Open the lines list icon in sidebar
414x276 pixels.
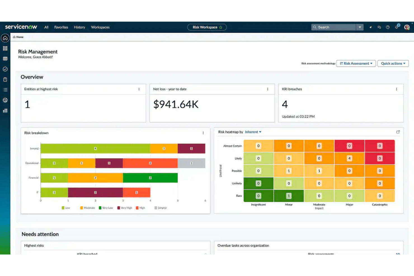coord(5,90)
